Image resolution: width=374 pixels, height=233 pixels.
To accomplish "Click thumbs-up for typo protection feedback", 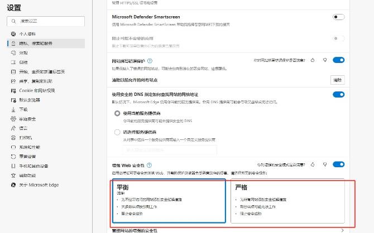I will tap(313, 60).
